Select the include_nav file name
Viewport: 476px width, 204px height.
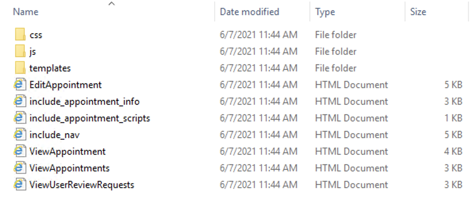click(x=54, y=135)
